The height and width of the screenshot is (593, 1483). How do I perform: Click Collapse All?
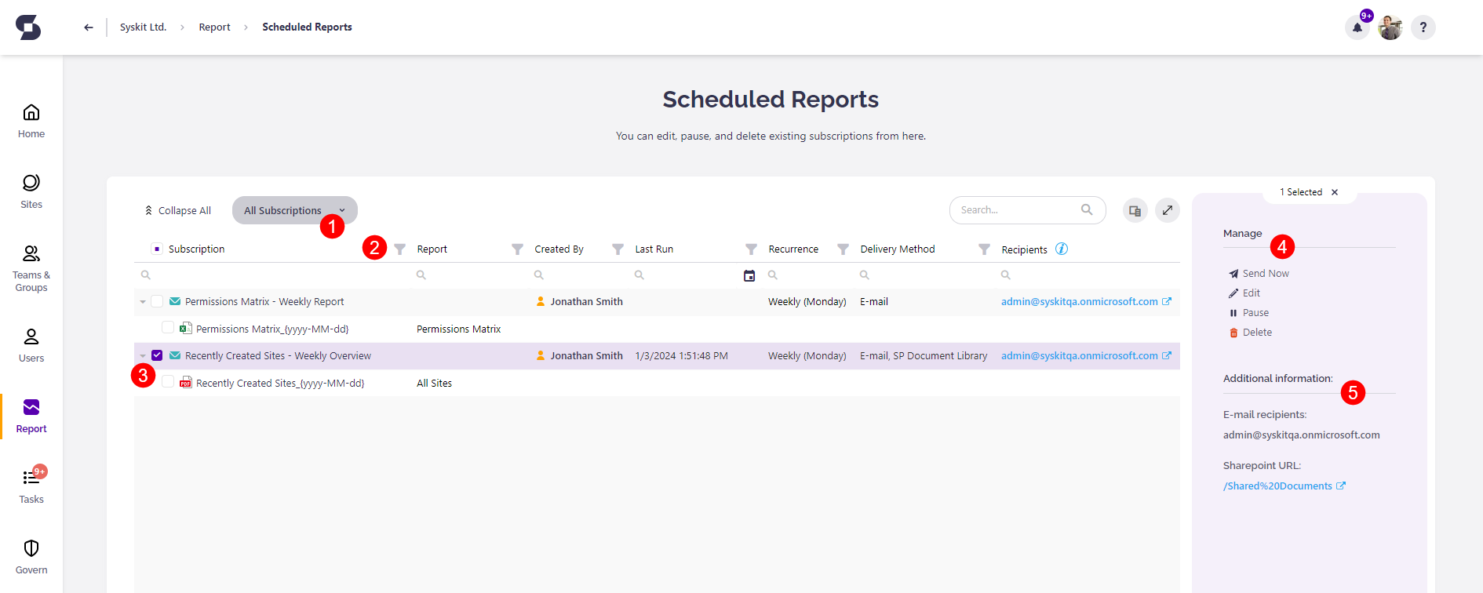pos(177,210)
